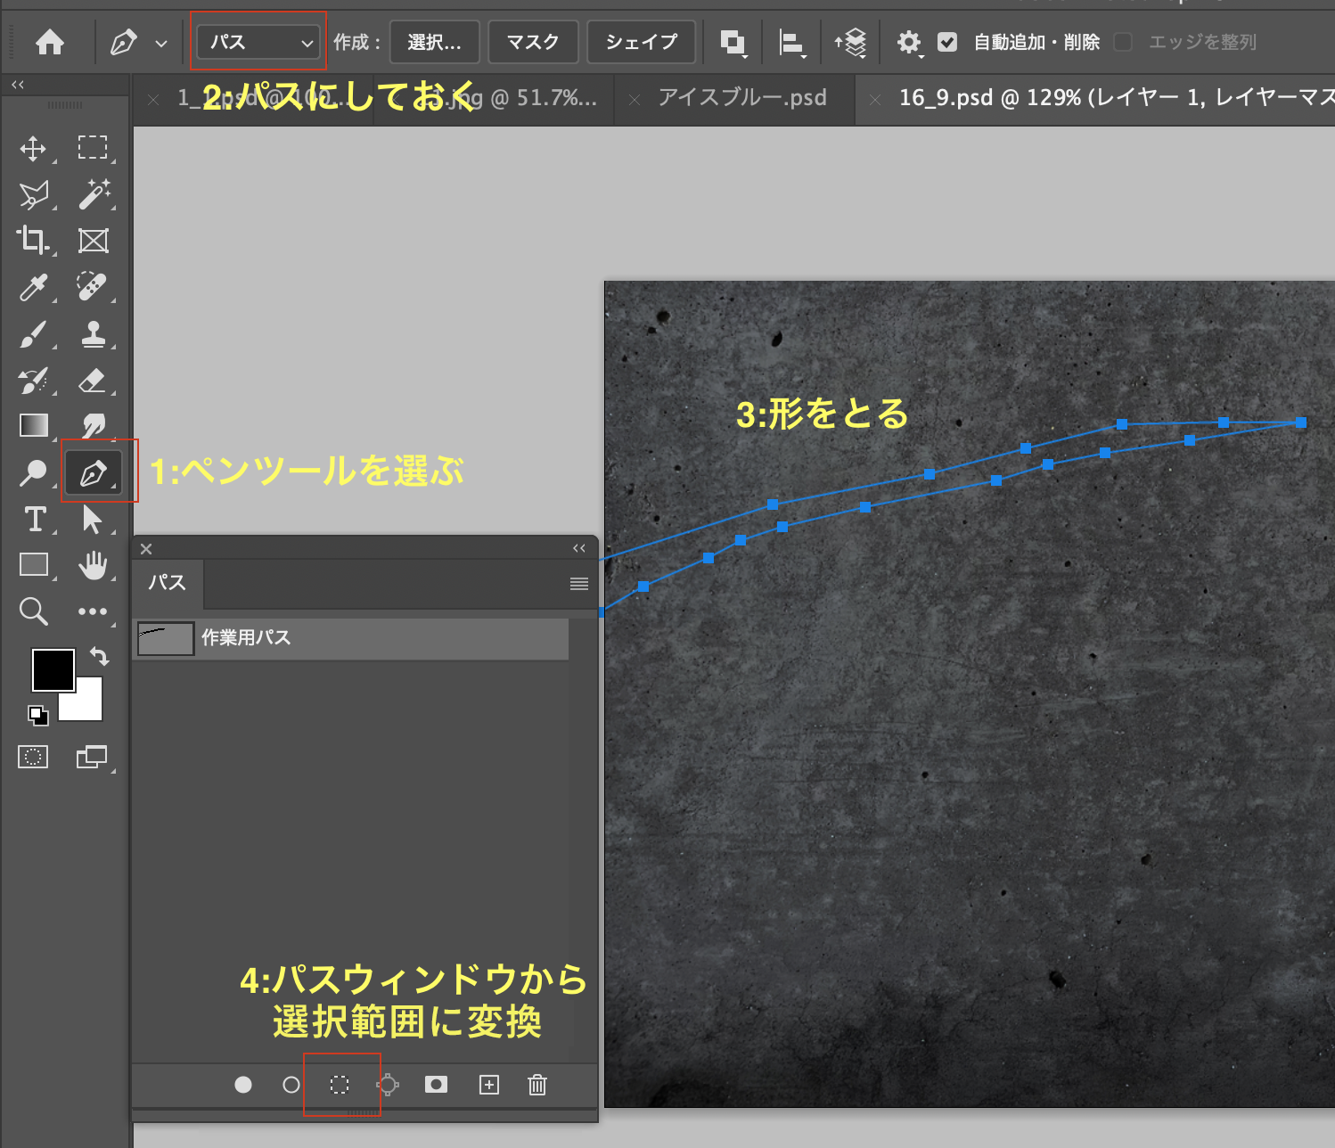Click the マスク button
Viewport: 1335px width, 1148px height.
(x=533, y=42)
